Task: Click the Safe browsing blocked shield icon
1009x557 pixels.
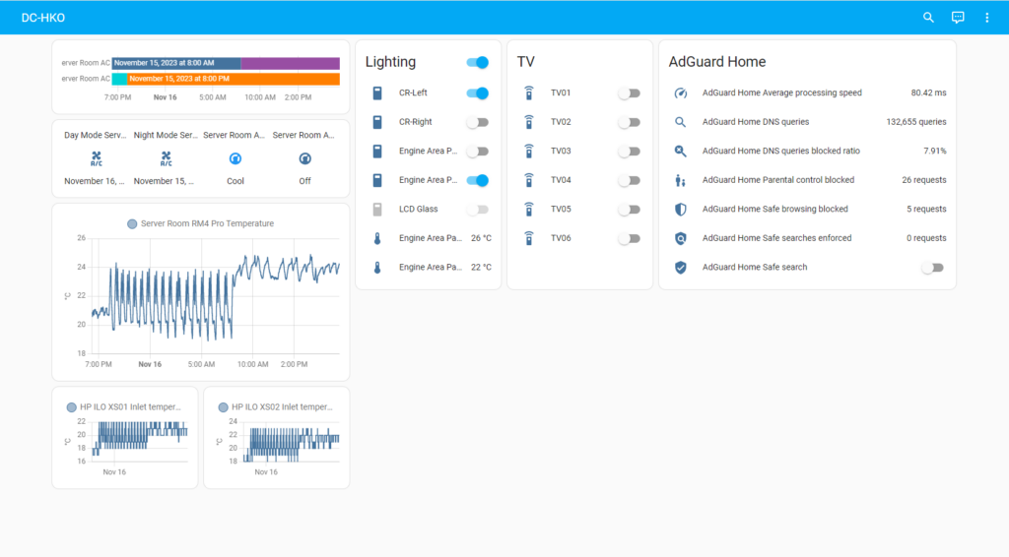Action: 680,210
